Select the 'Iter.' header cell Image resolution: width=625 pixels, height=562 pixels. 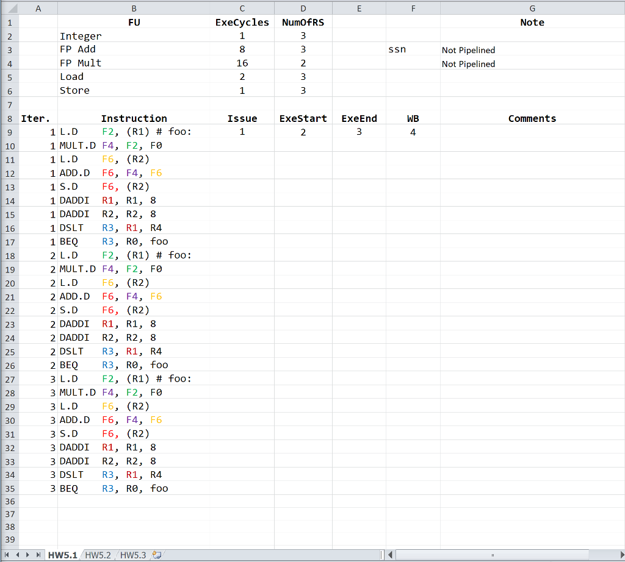coord(38,119)
